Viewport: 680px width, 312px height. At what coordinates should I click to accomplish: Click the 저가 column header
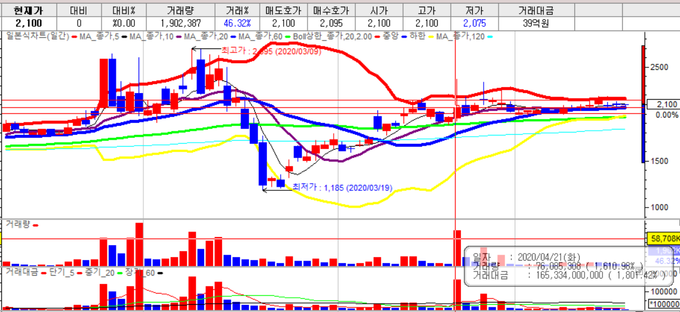click(x=475, y=10)
